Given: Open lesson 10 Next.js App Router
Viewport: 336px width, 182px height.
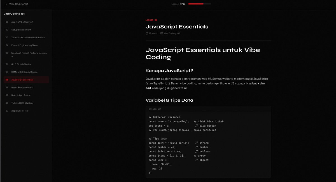Looking at the screenshot, I should tap(26, 95).
